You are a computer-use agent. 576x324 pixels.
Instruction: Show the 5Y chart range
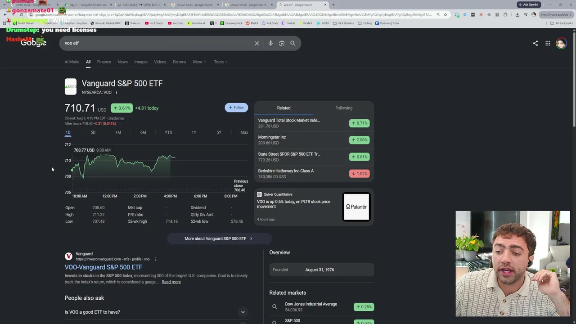(x=219, y=133)
